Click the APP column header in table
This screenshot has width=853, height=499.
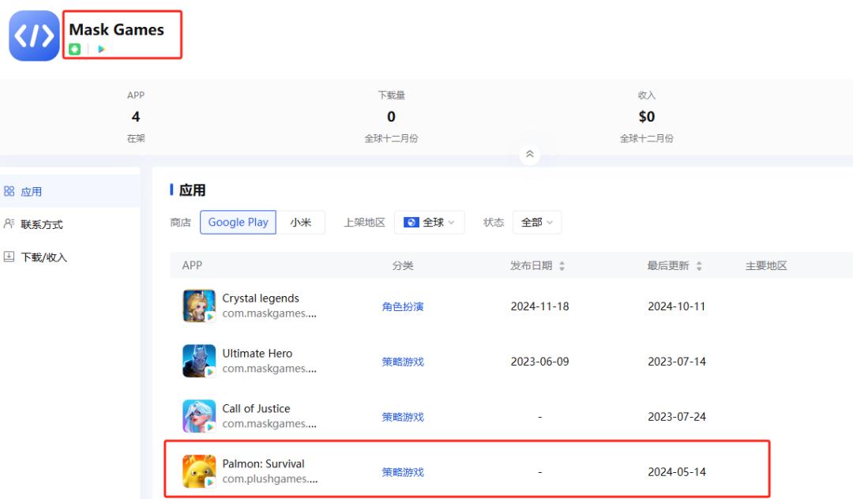click(x=192, y=265)
